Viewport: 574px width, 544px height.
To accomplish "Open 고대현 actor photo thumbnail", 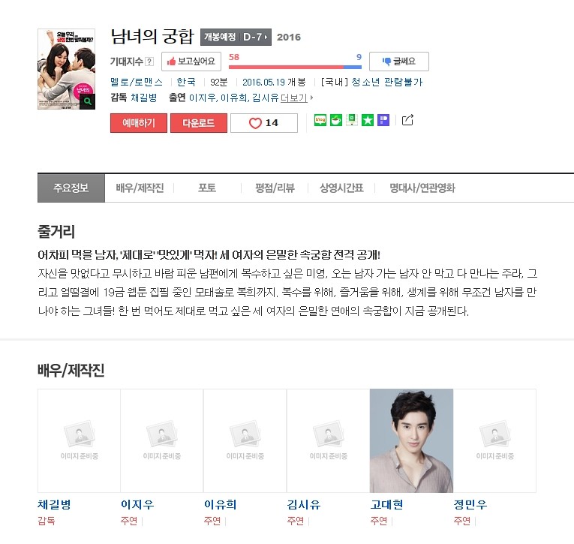I will pyautogui.click(x=411, y=440).
